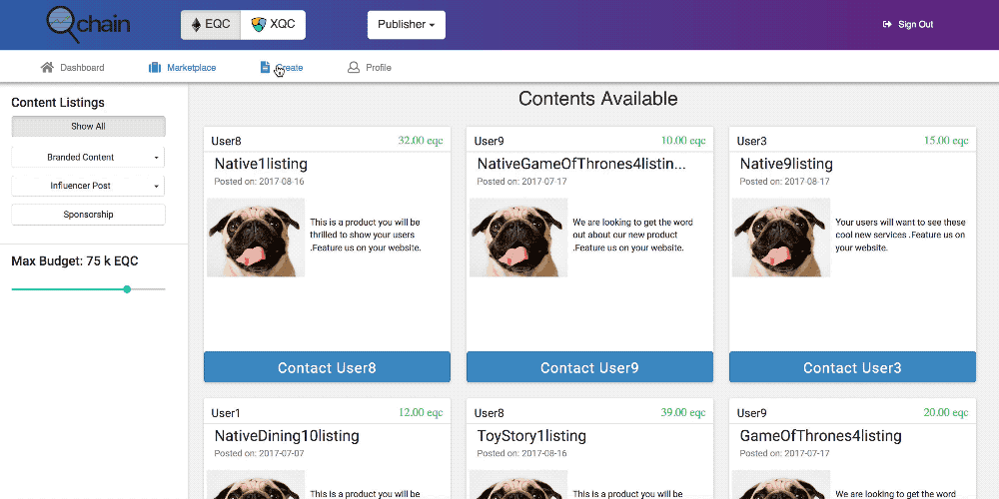Click the Marketplace briefcase icon
Screen dimensions: 999x499
pos(155,68)
